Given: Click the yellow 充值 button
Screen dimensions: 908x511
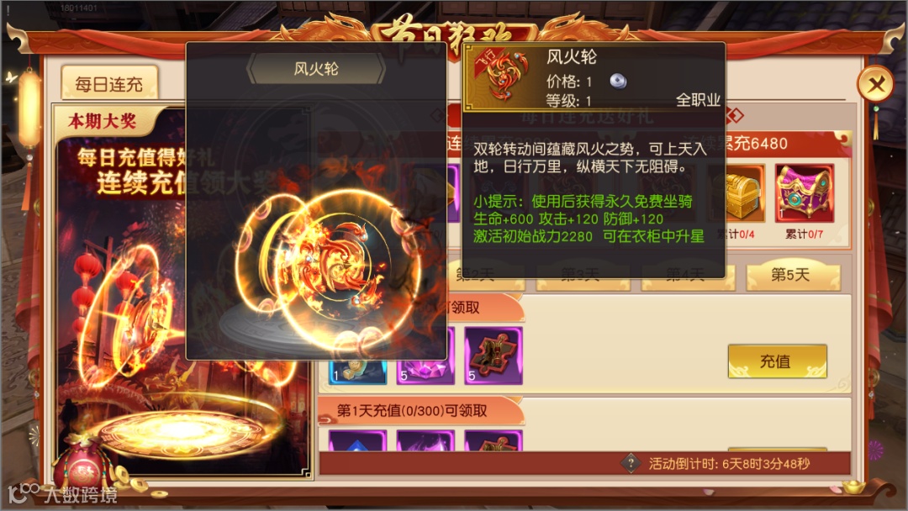Looking at the screenshot, I should 777,361.
